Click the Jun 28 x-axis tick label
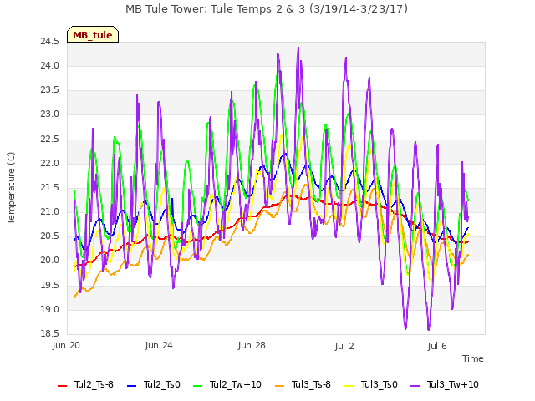The width and height of the screenshot is (535, 401). 252,345
